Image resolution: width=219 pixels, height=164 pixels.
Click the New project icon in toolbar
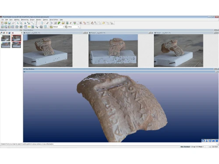(x=2, y=23)
